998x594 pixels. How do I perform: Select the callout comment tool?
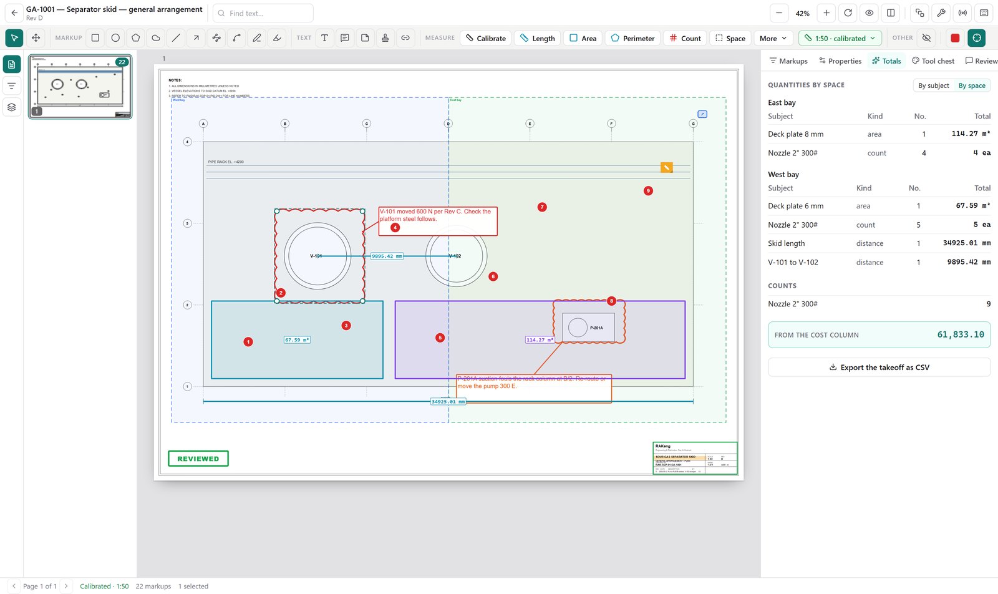345,38
